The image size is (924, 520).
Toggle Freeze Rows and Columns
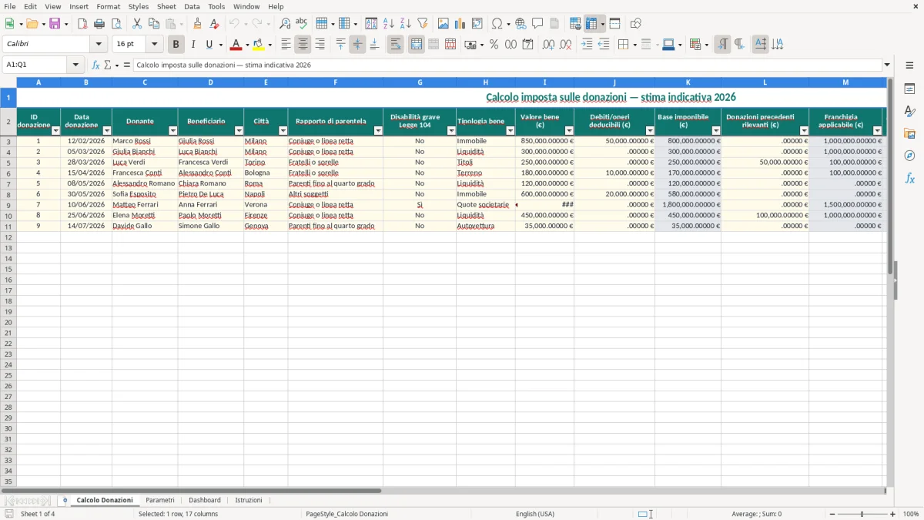point(591,24)
